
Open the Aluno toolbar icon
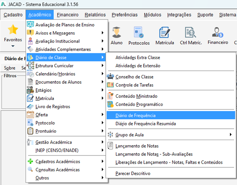[116, 32]
